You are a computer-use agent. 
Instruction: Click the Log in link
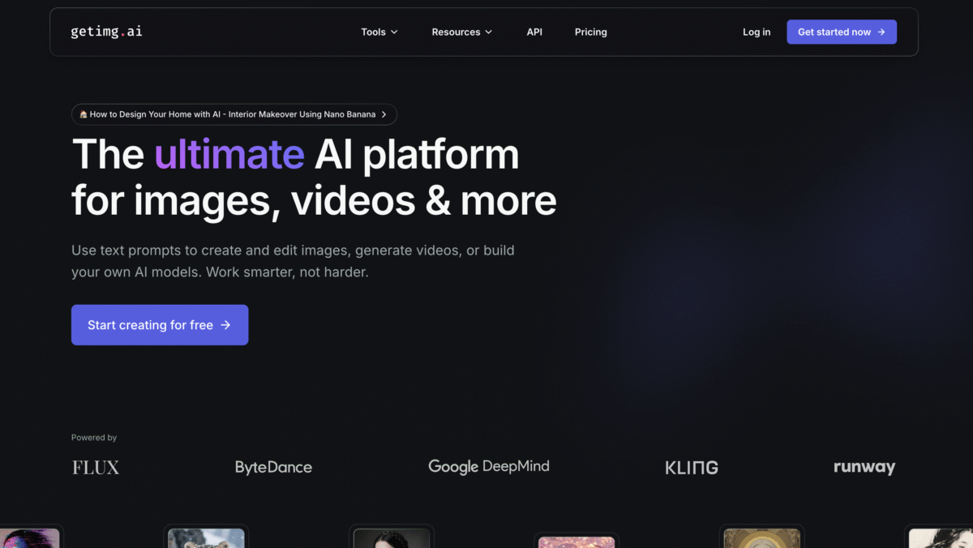(x=757, y=32)
